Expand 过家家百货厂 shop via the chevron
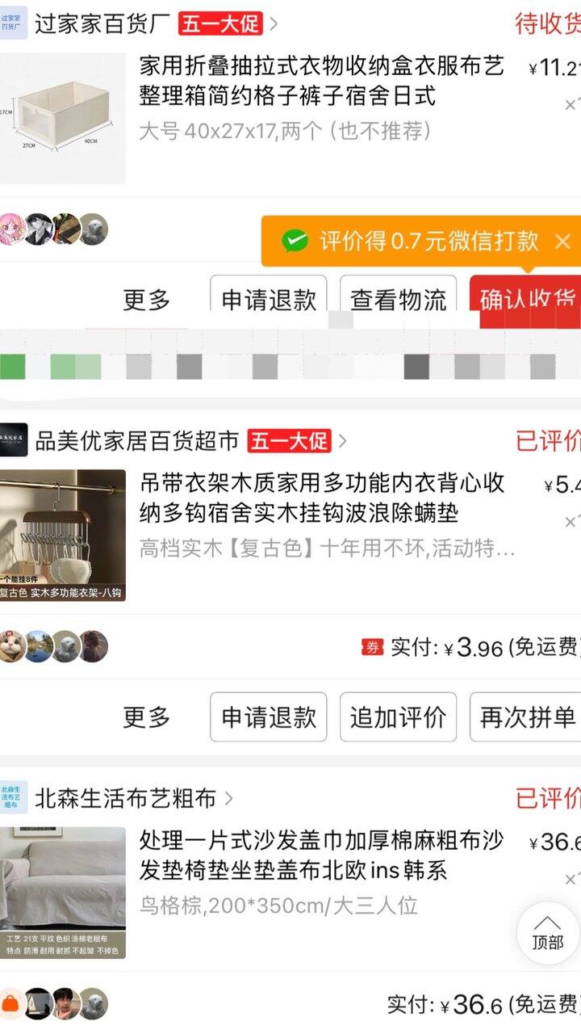 click(x=273, y=23)
